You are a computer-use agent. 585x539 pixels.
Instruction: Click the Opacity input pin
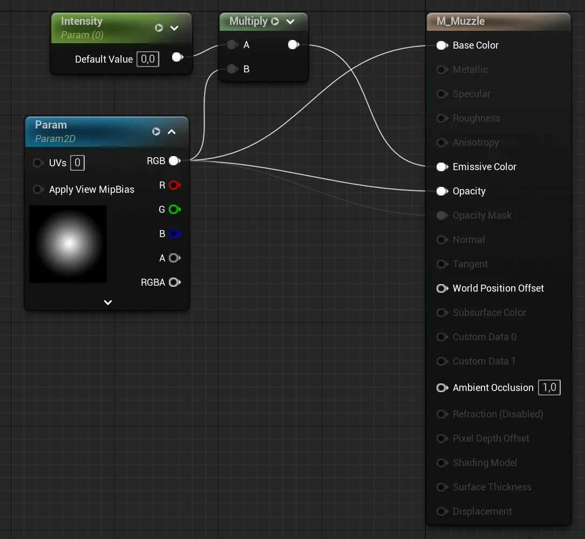(442, 191)
